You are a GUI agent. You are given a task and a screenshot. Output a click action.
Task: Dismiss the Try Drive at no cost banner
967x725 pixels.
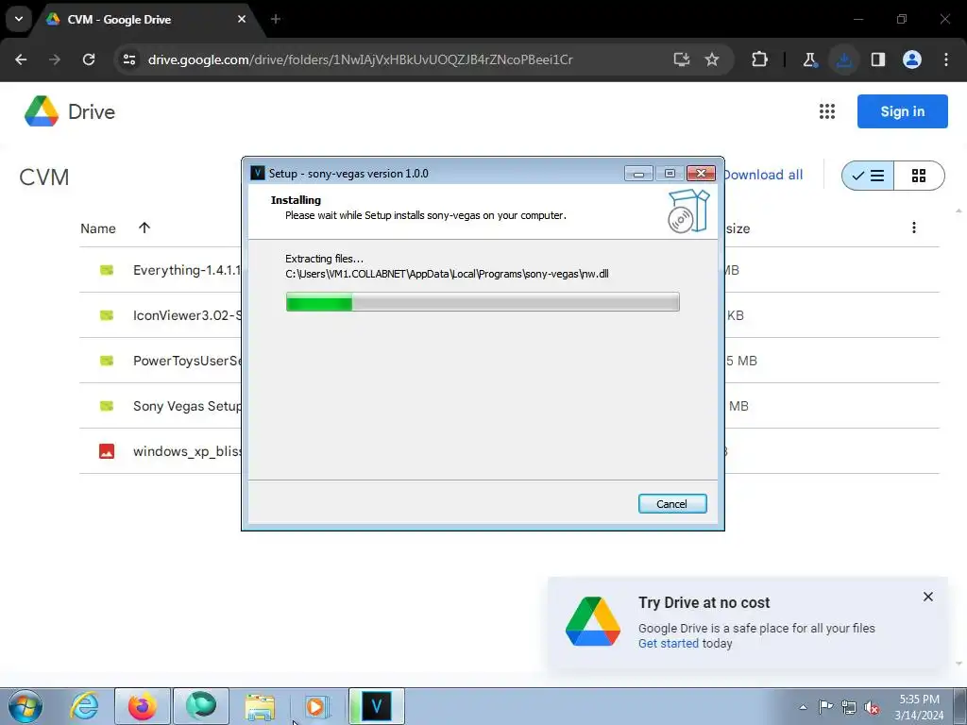click(927, 597)
